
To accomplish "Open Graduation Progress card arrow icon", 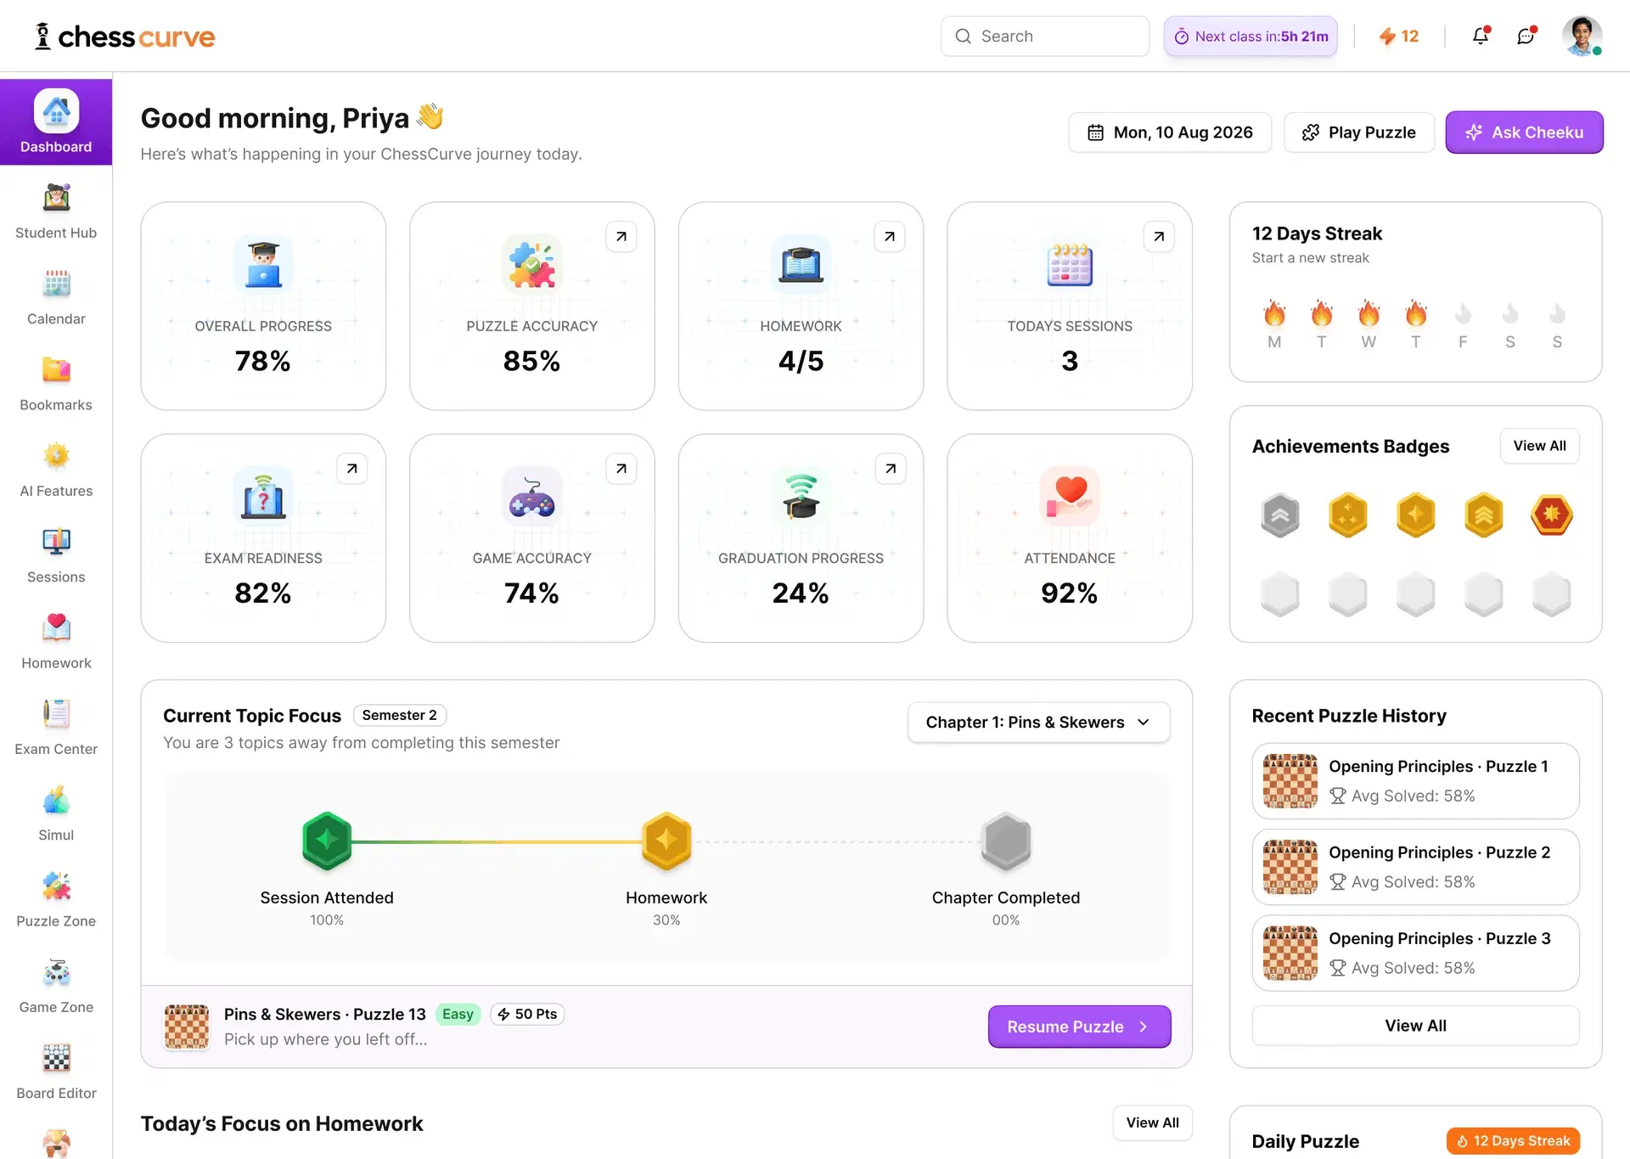I will point(891,469).
